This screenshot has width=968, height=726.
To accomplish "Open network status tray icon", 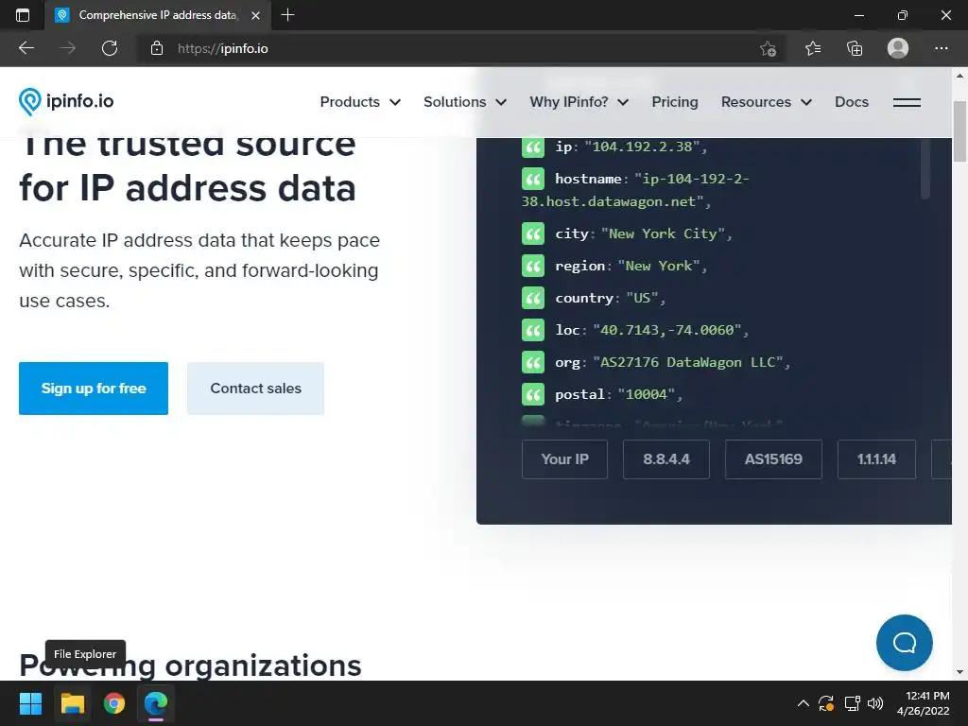I will (852, 703).
